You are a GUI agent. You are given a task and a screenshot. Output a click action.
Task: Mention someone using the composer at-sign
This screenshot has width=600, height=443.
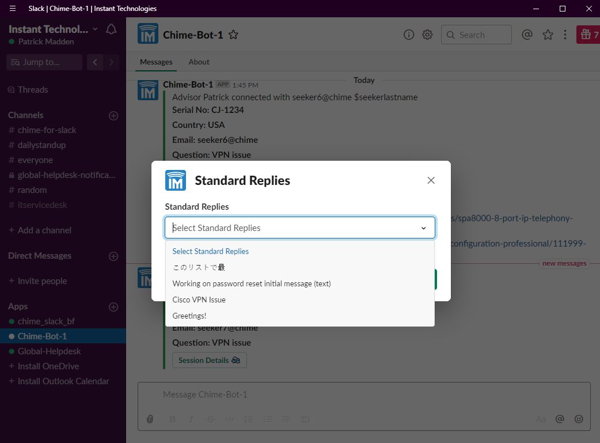pyautogui.click(x=560, y=419)
